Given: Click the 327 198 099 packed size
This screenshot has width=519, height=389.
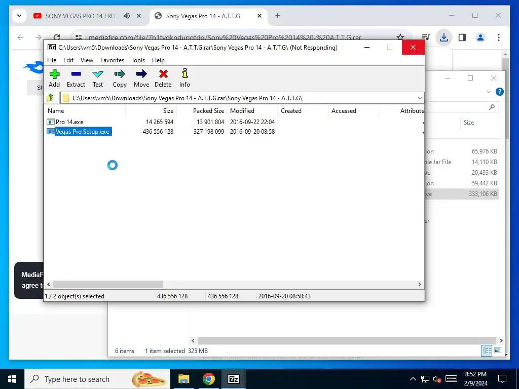Looking at the screenshot, I should click(208, 132).
